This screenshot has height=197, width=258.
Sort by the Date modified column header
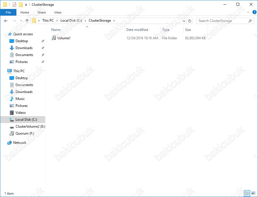coord(137,30)
